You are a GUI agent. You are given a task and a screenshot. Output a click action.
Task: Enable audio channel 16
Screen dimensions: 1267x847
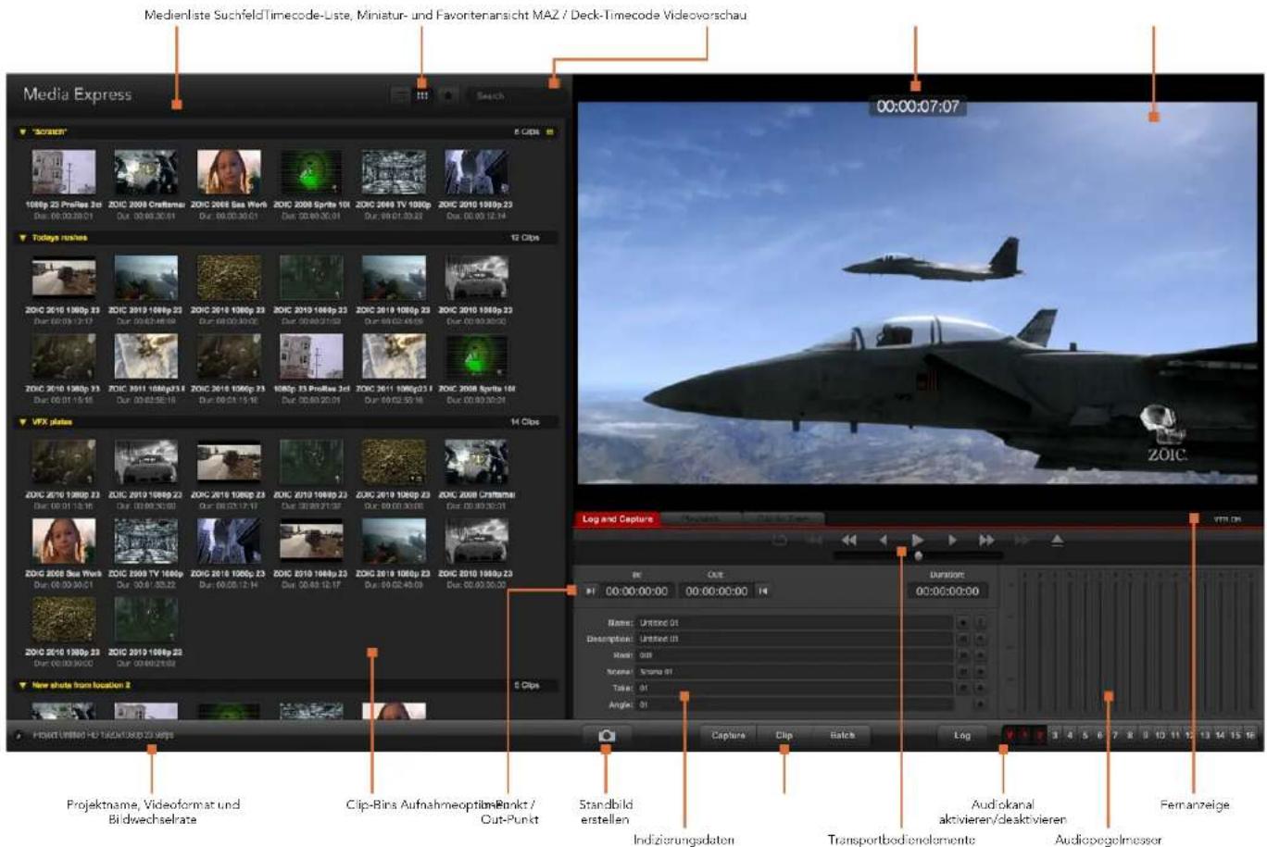point(1250,736)
